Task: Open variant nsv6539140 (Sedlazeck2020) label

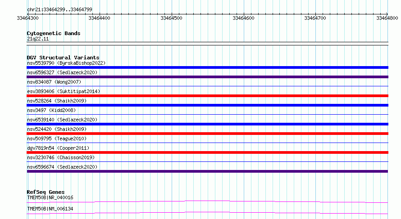Action: [62, 120]
